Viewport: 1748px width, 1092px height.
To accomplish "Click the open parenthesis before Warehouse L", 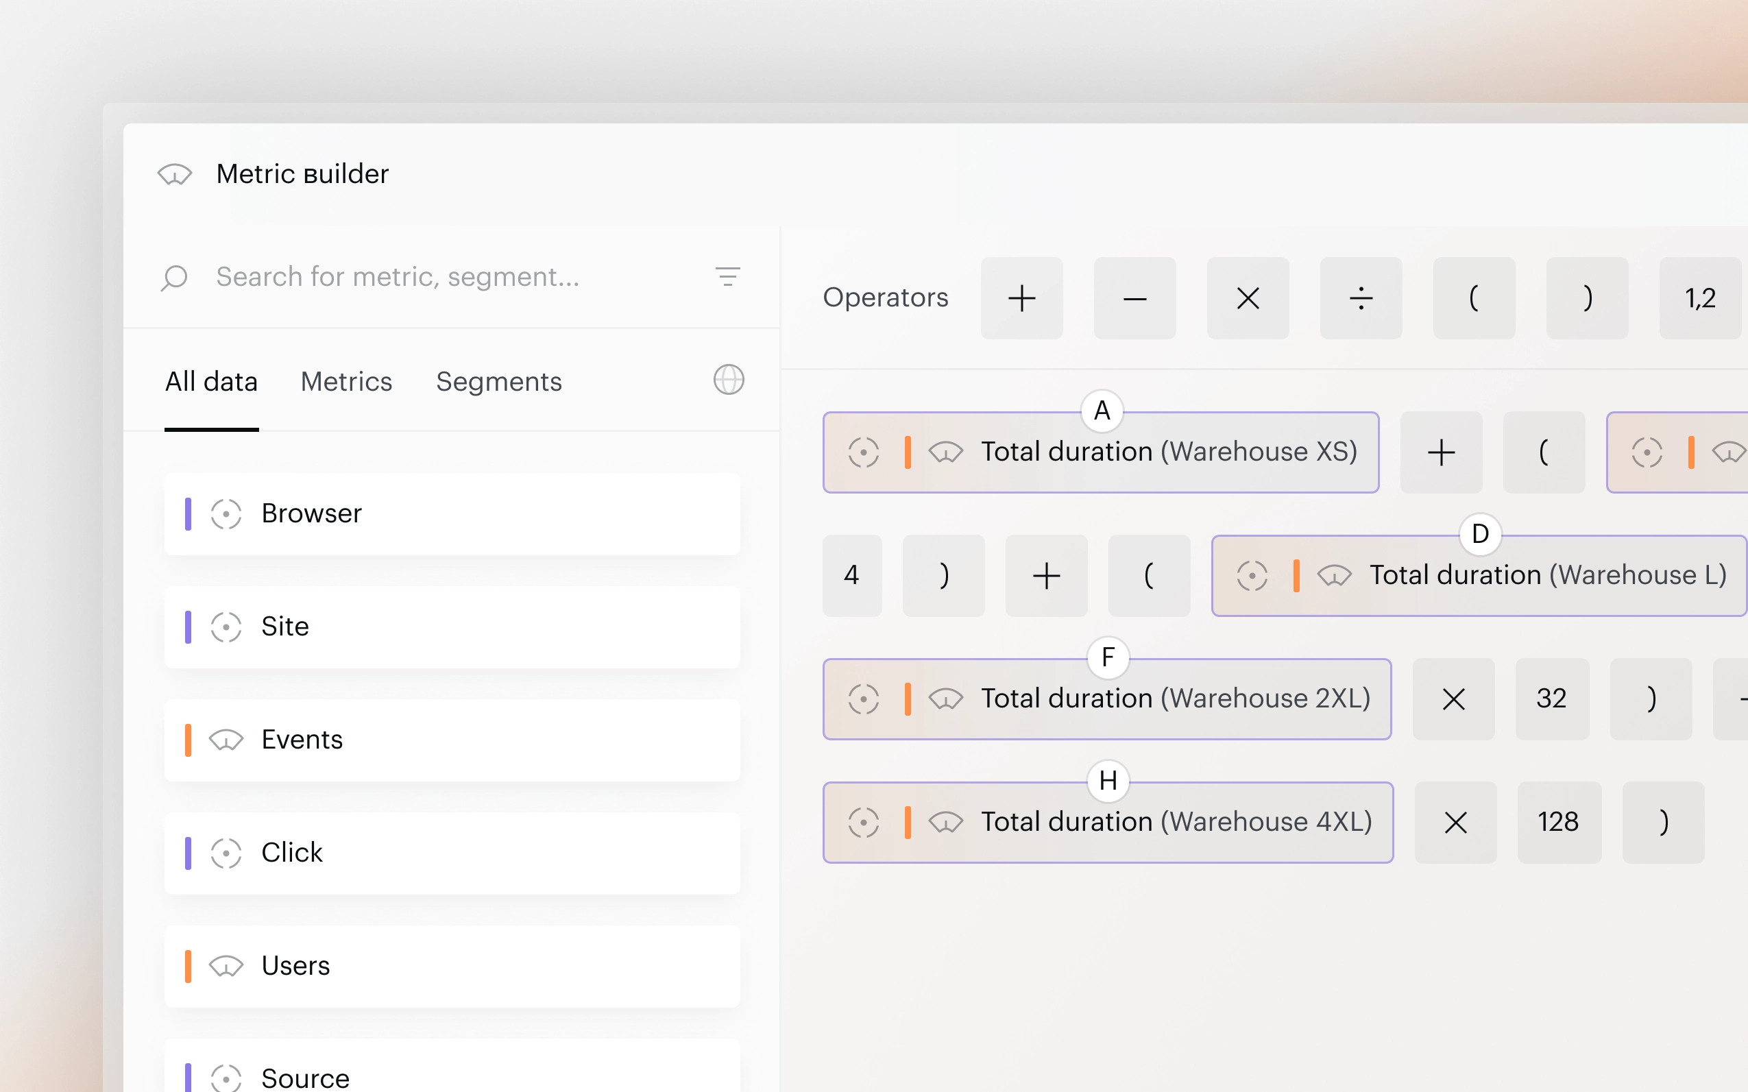I will (x=1150, y=576).
